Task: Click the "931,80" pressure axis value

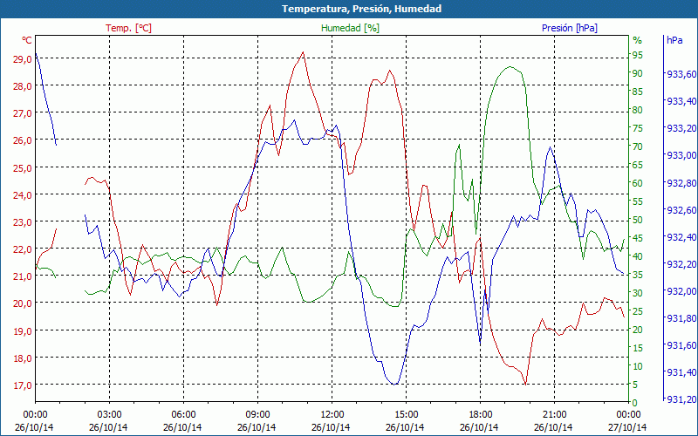Action: 681,318
